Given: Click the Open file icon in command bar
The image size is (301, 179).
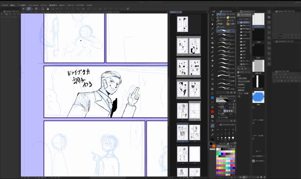Looking at the screenshot, I should coord(48,9).
